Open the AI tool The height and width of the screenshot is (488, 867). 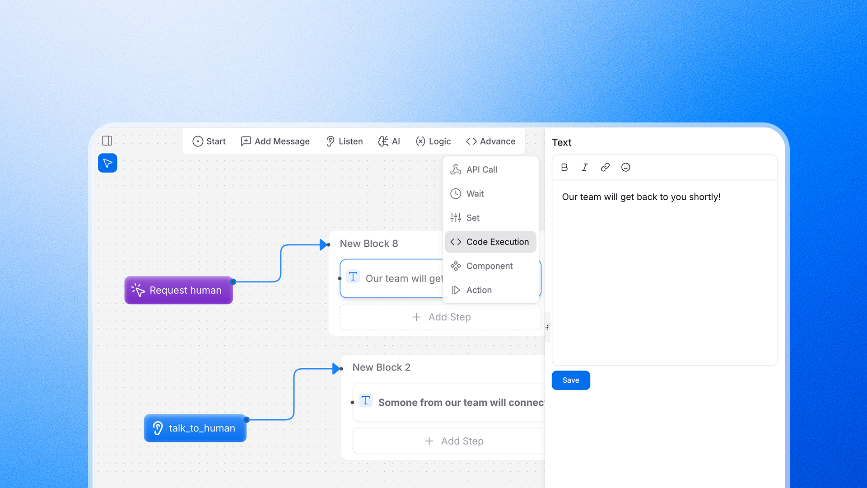pyautogui.click(x=389, y=141)
